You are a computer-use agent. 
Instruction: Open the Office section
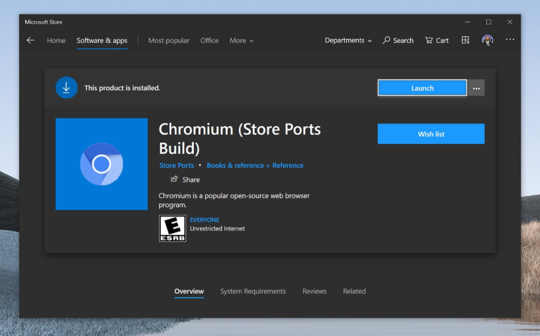coord(209,40)
